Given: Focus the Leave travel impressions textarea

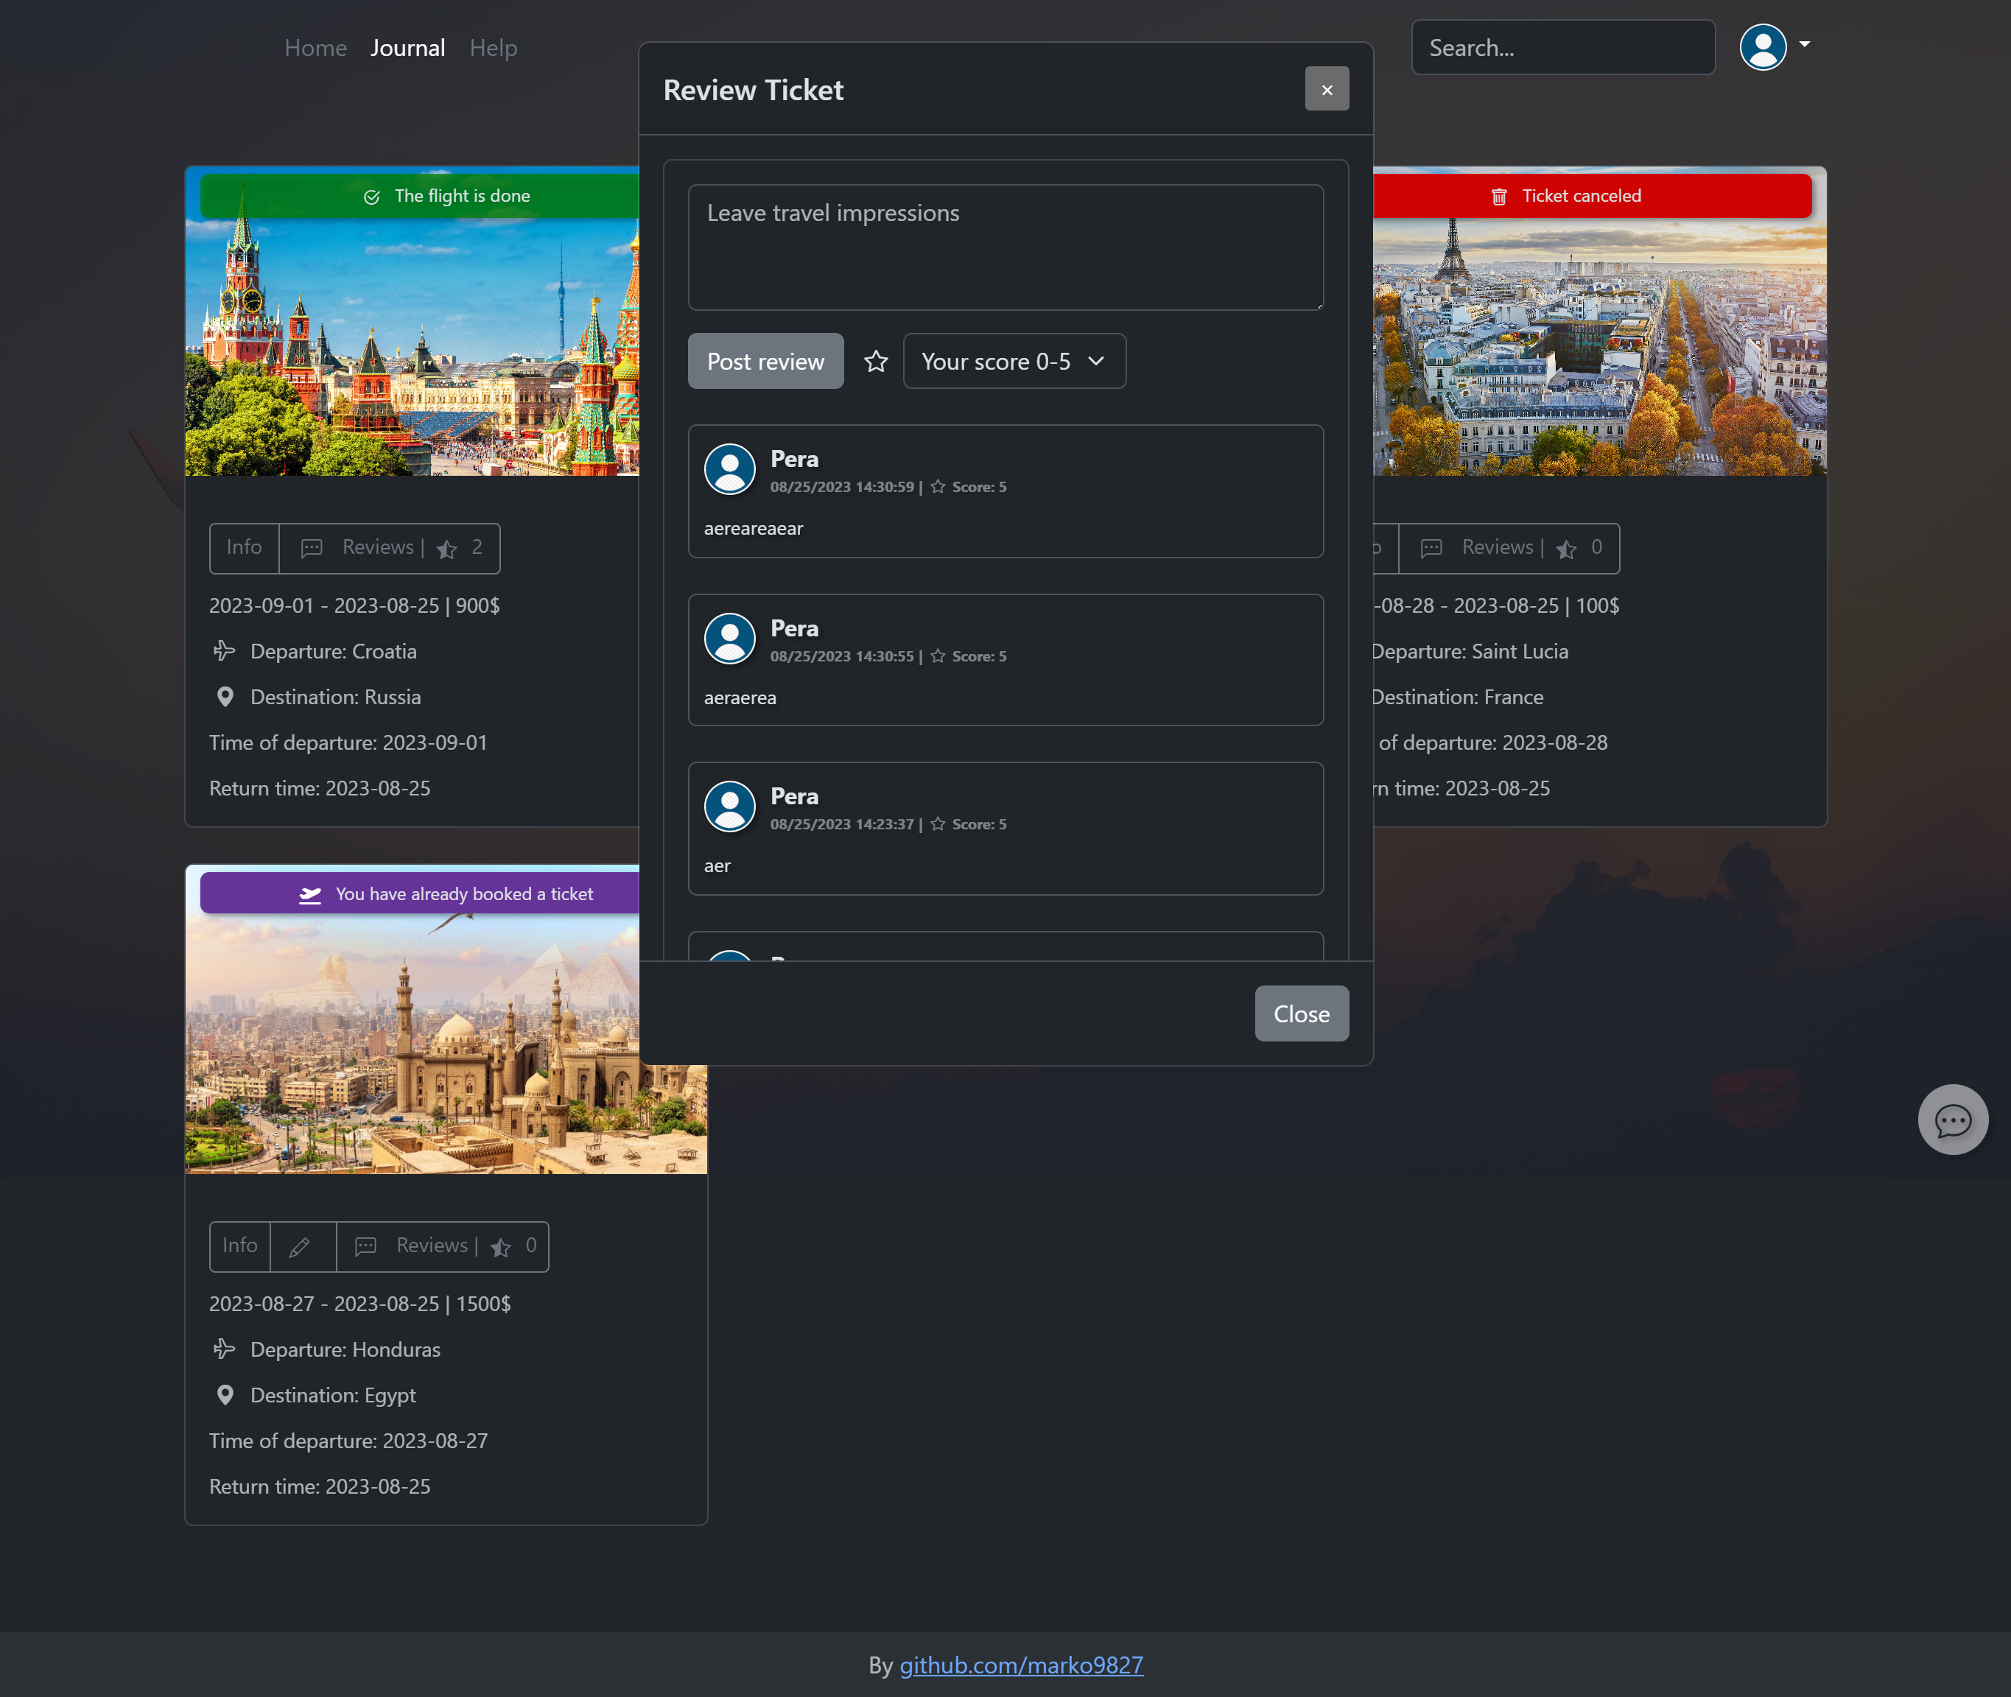Looking at the screenshot, I should 1005,248.
